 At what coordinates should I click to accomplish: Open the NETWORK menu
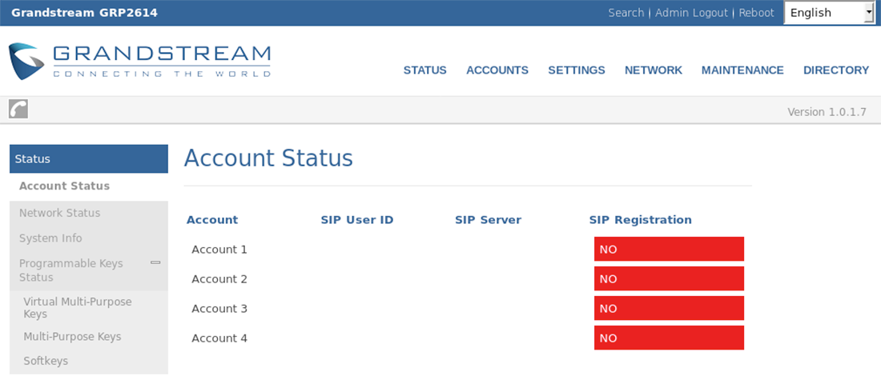tap(654, 70)
